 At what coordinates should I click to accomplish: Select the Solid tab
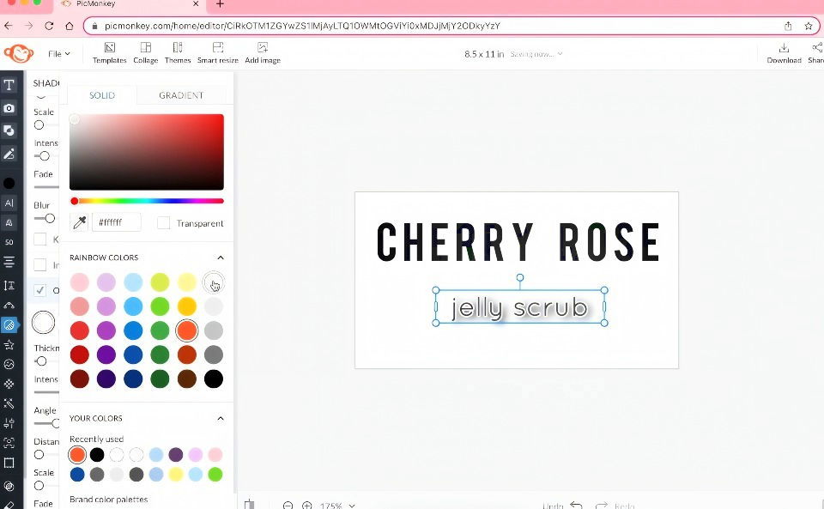102,95
